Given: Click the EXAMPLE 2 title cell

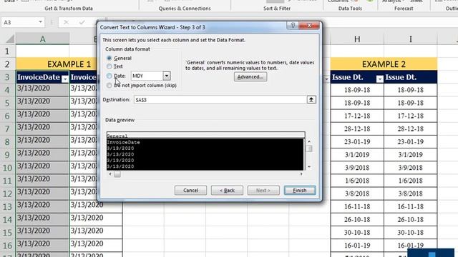Looking at the screenshot, I should pyautogui.click(x=384, y=64).
